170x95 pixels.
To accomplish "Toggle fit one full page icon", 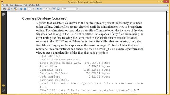I will click(x=58, y=9).
